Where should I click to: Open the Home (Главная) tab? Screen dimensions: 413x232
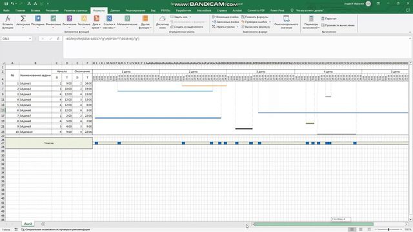[20, 10]
